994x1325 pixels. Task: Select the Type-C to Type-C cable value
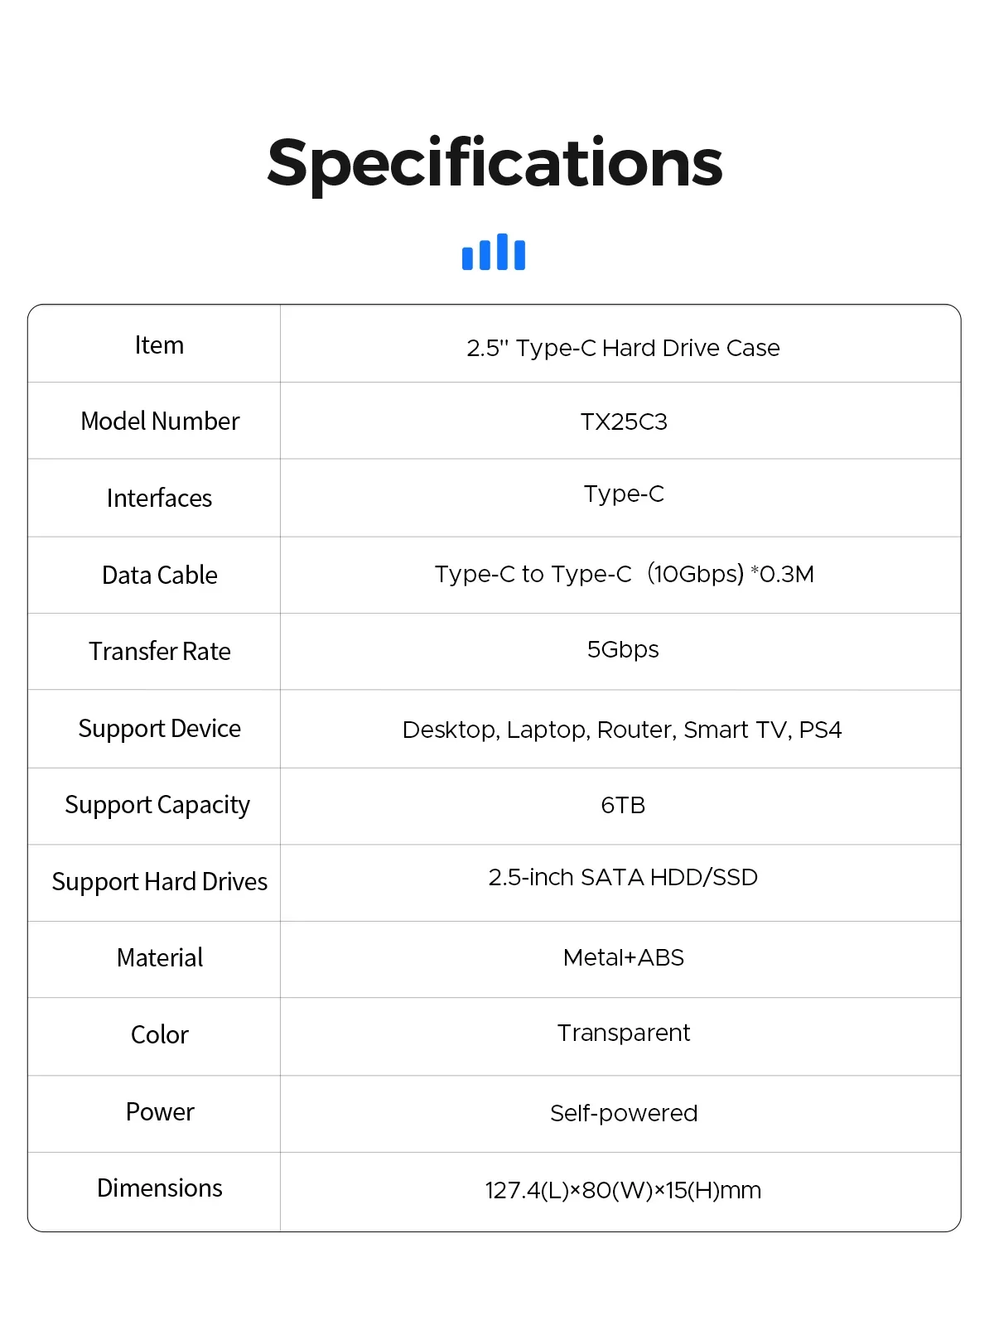point(624,574)
